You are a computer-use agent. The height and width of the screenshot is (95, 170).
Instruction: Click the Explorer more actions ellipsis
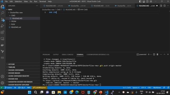(37, 6)
